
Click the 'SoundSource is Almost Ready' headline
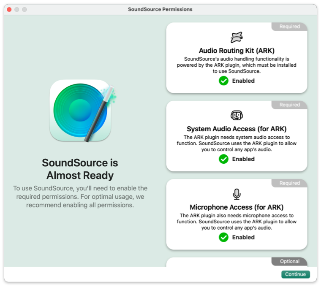click(80, 169)
